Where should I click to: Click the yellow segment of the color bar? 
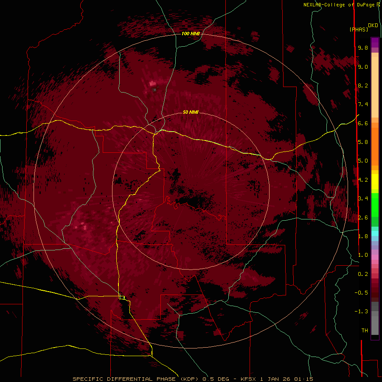pyautogui.click(x=375, y=182)
